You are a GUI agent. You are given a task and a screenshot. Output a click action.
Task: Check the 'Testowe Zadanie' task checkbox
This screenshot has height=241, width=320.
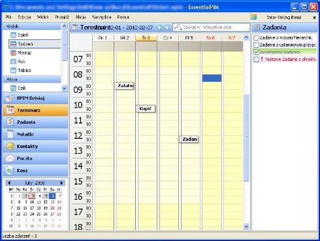[x=256, y=59]
